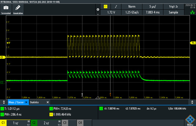Image resolution: width=196 pixels, height=126 pixels.
Task: Click the Screenshot camera icon
Action: (x=6, y=8)
